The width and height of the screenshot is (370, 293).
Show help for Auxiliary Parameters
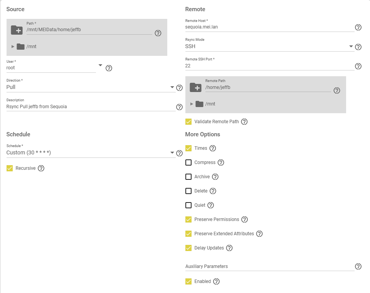coord(358,266)
